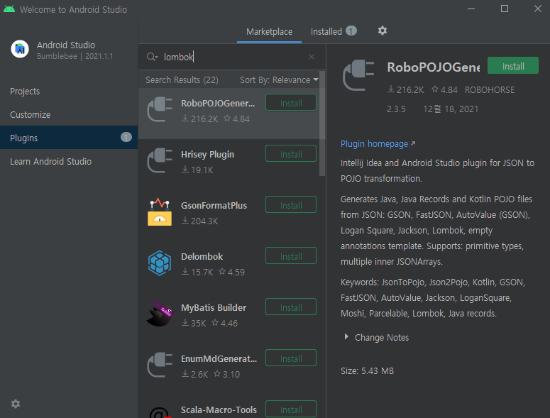
Task: Clear the lombok search text with the X icon
Action: click(x=311, y=57)
